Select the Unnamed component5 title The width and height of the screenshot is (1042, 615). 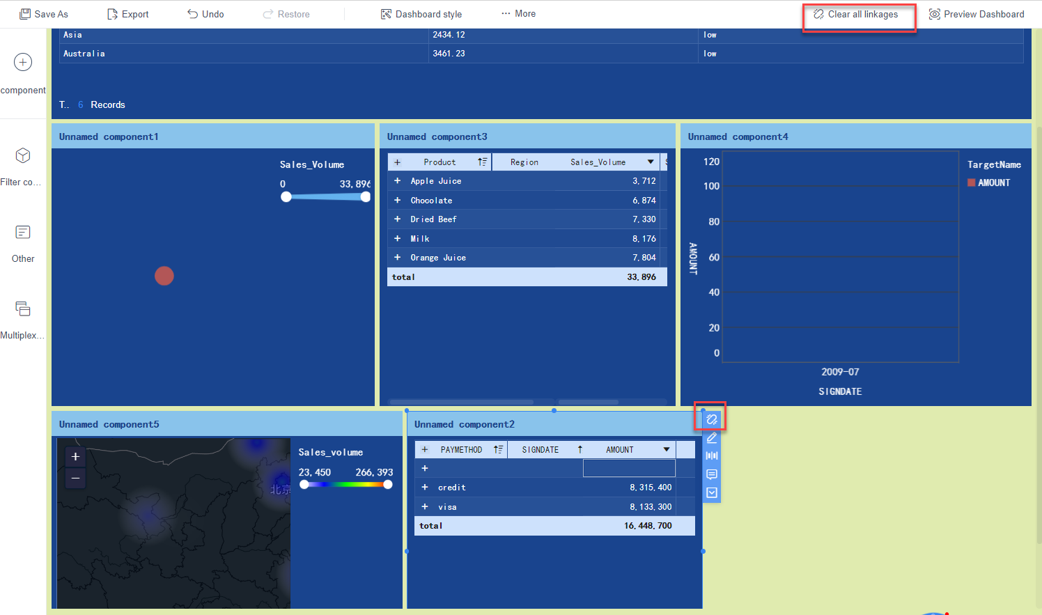coord(109,425)
